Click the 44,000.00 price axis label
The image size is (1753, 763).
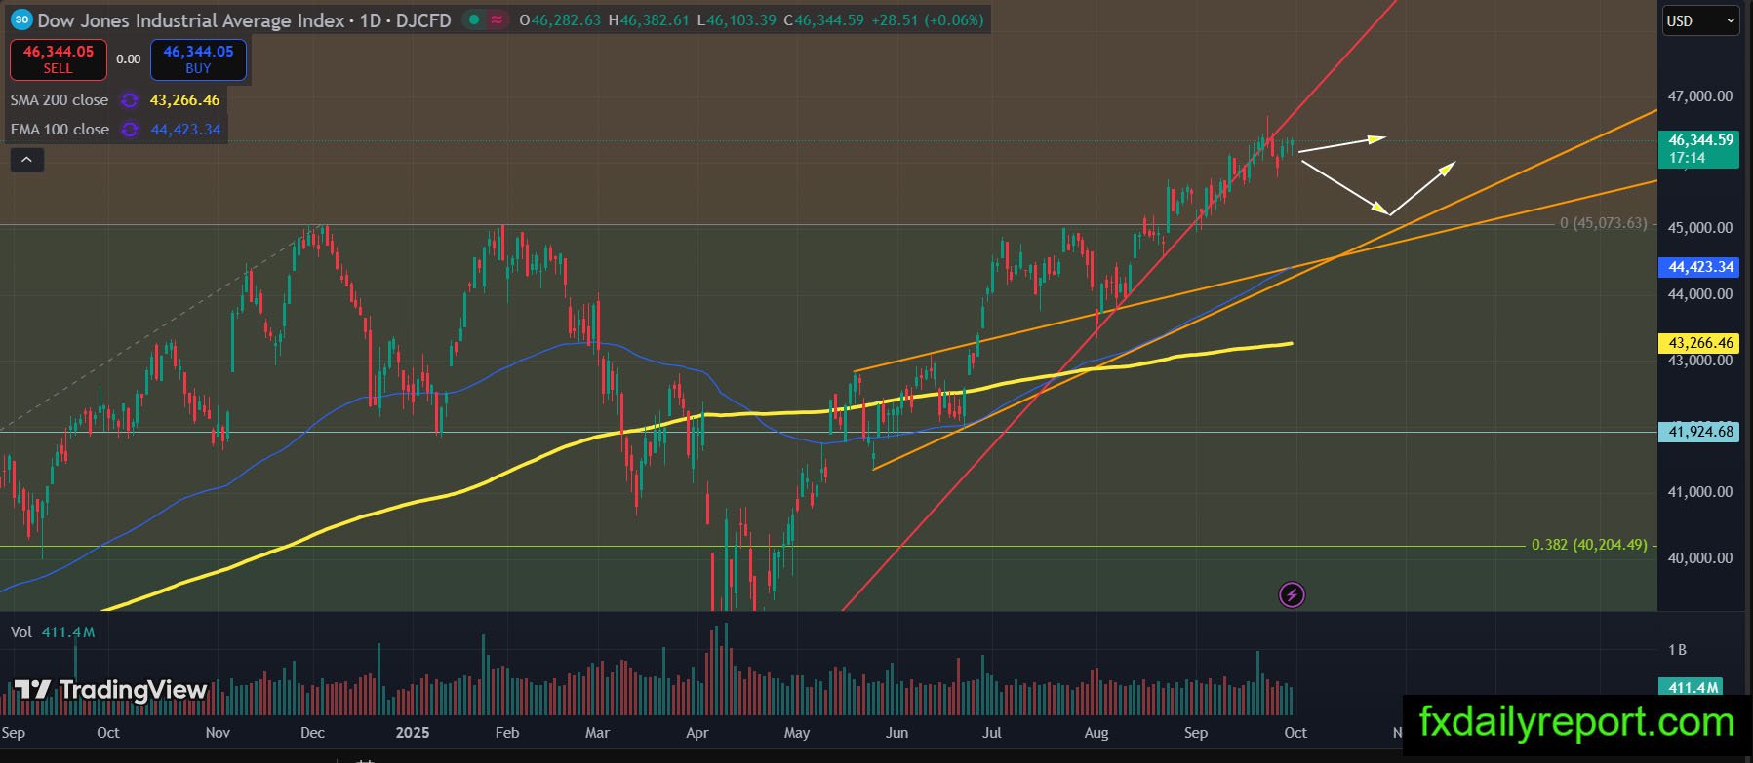coord(1700,294)
